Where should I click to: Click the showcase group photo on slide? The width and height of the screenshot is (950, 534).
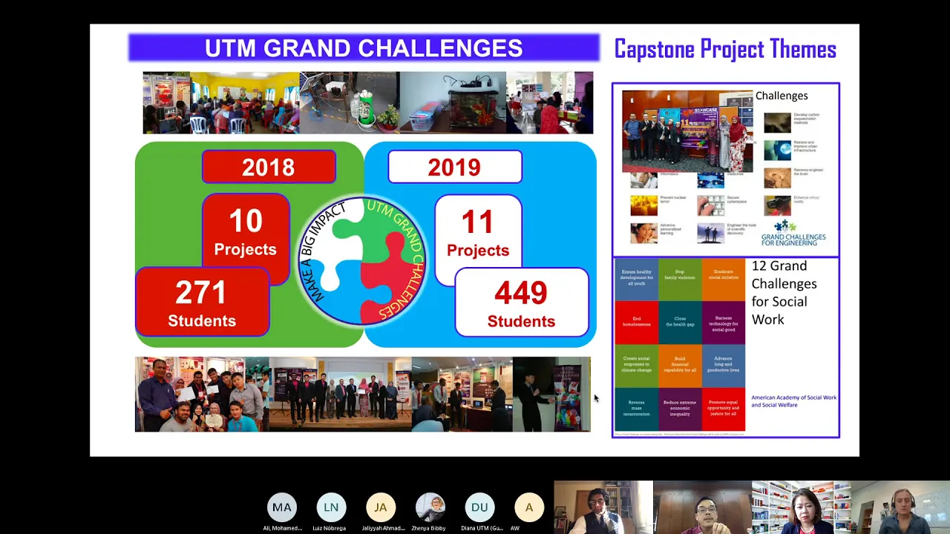tap(687, 131)
